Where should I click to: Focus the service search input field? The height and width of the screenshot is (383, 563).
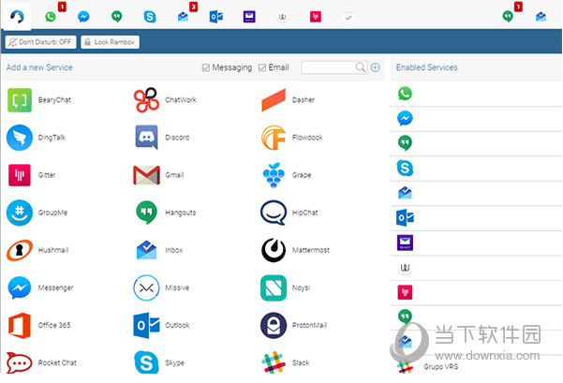[328, 67]
